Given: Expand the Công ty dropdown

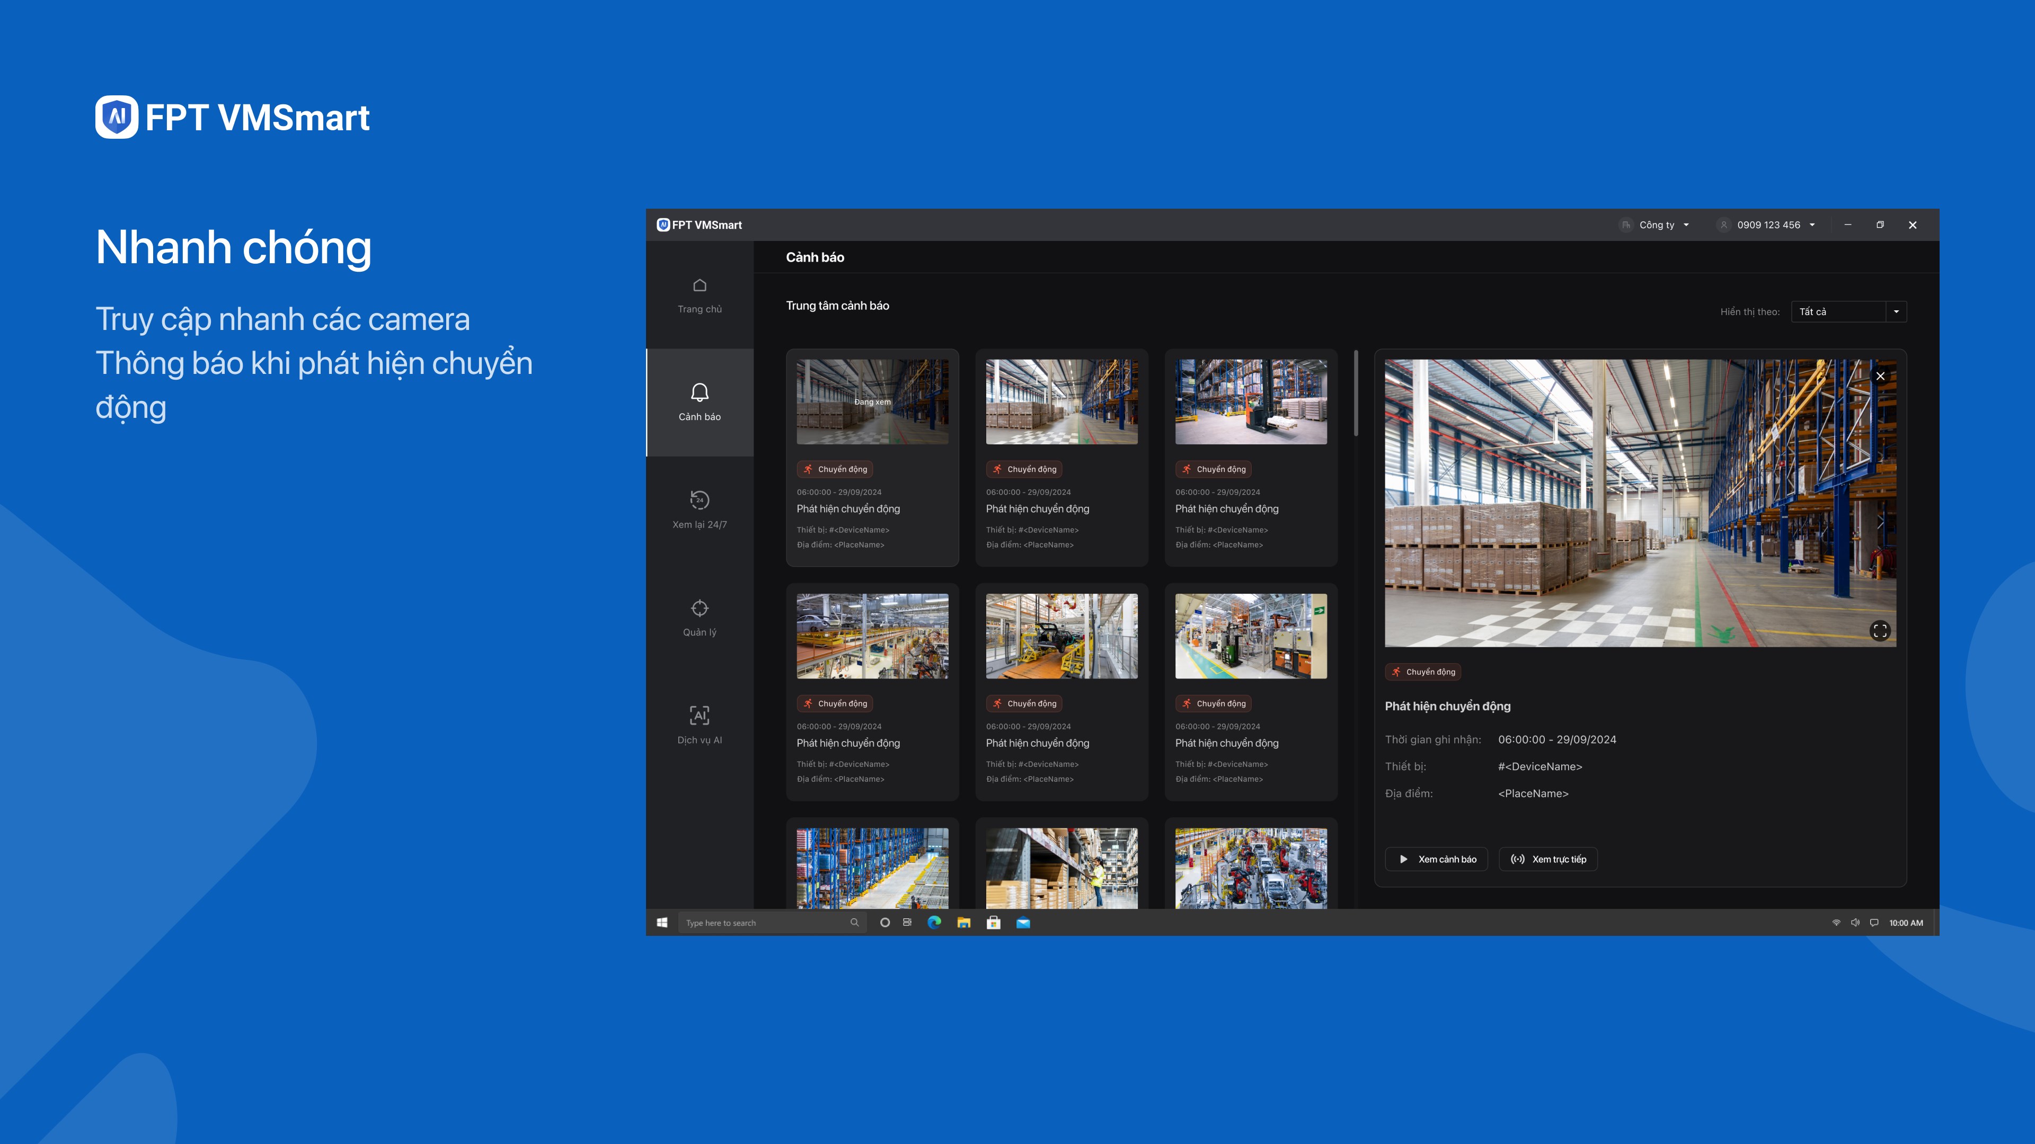Looking at the screenshot, I should click(1655, 225).
